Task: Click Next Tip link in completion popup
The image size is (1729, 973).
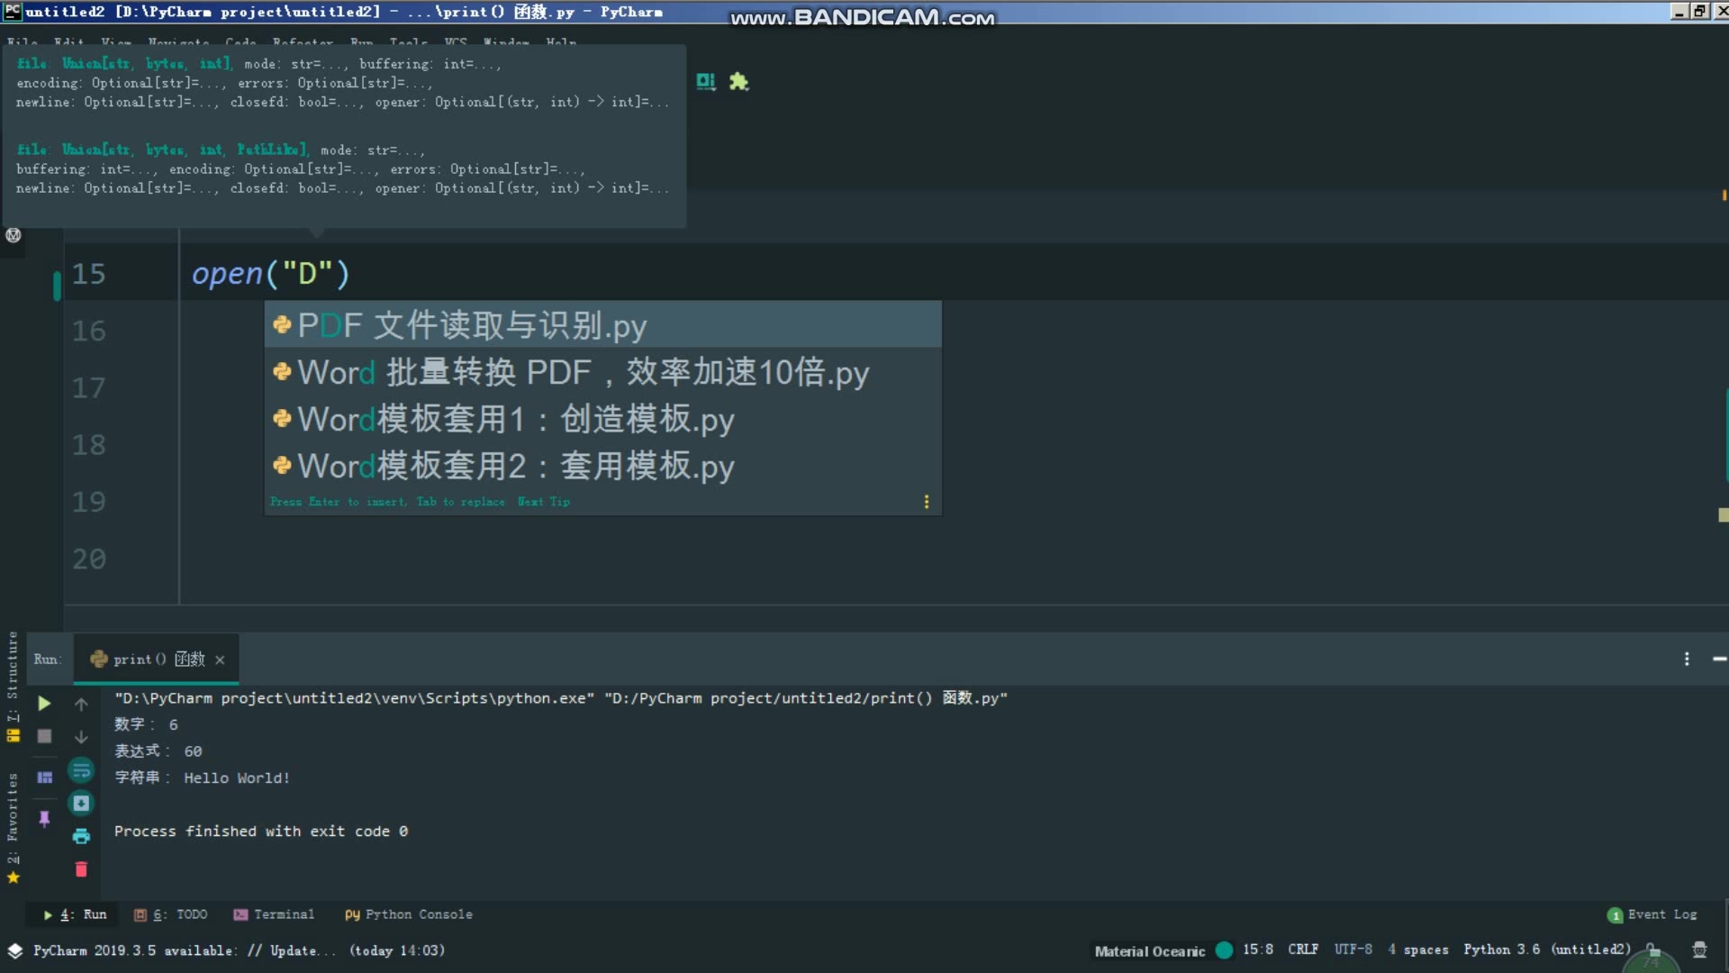Action: [543, 502]
